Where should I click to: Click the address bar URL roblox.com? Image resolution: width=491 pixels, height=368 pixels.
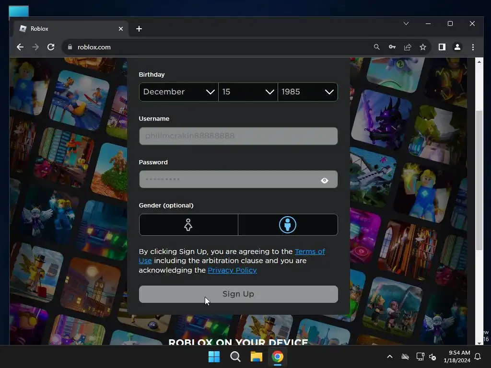(x=94, y=47)
